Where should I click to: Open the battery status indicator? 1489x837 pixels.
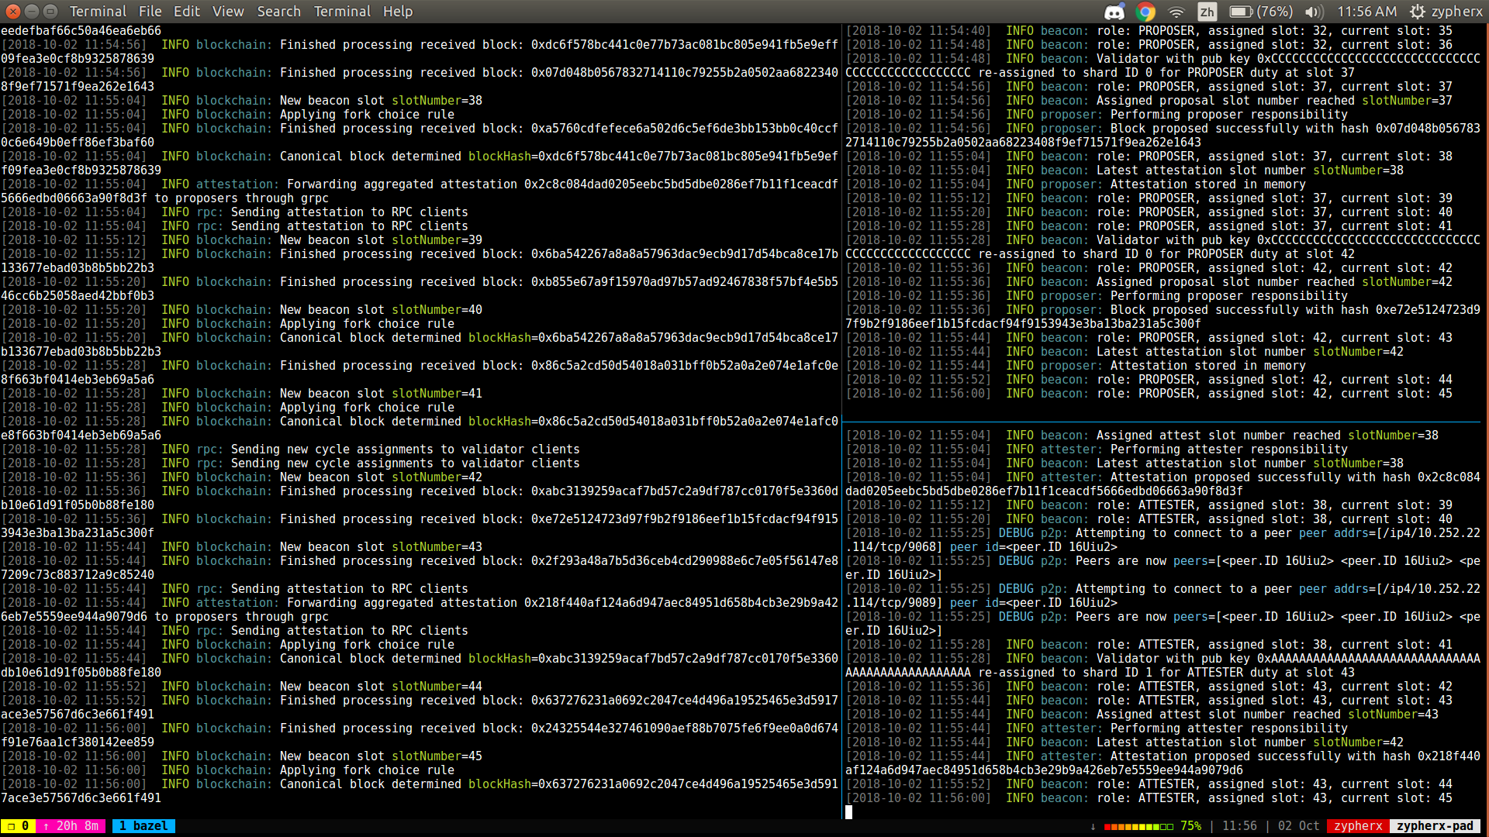click(x=1259, y=12)
